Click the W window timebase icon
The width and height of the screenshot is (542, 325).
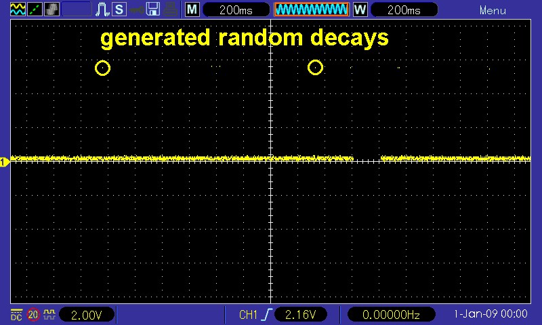coord(360,9)
